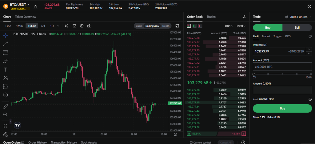Open the Total column dropdown
The image size is (315, 144).
coord(241,26)
